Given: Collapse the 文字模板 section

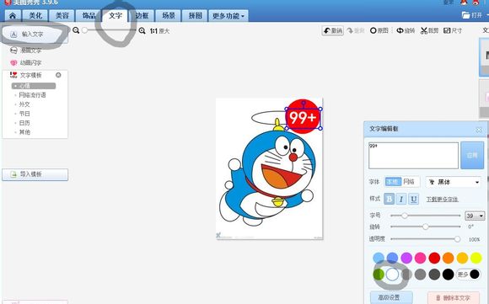Looking at the screenshot, I should [x=58, y=75].
